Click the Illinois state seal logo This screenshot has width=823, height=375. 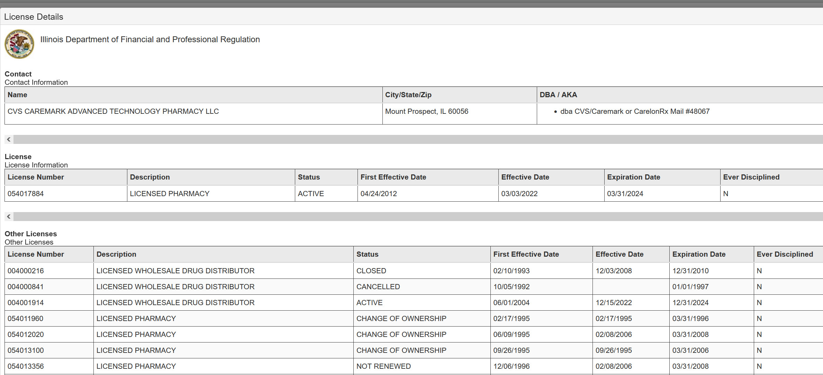tap(19, 44)
